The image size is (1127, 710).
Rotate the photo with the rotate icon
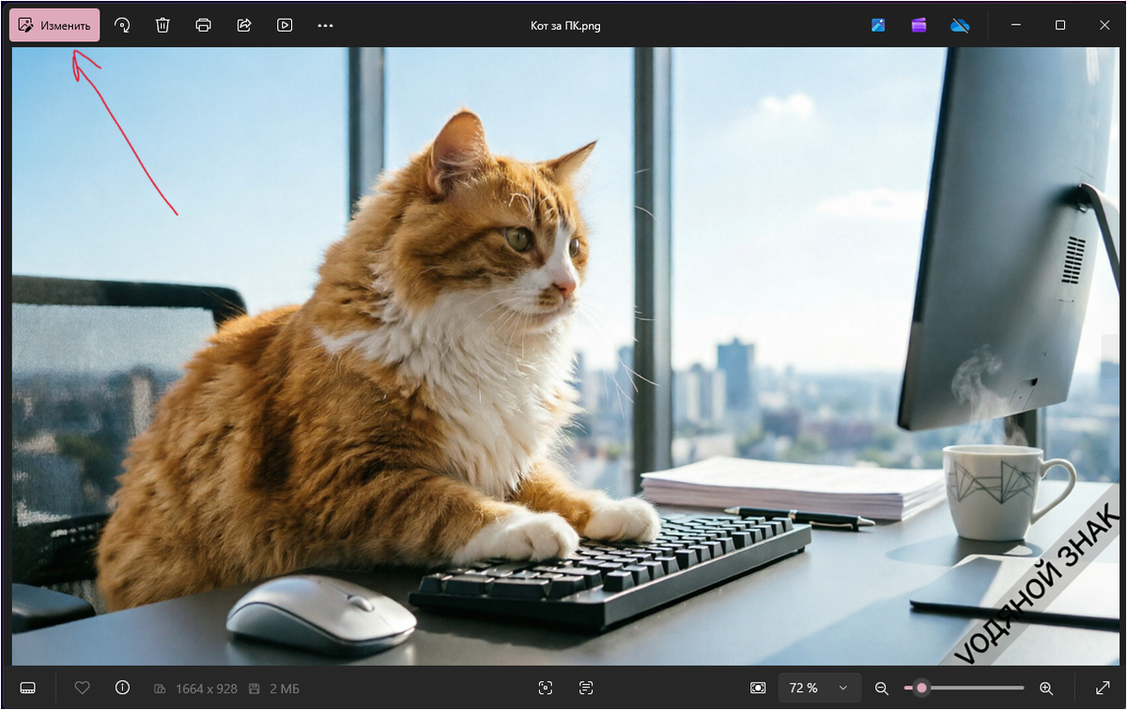point(122,25)
